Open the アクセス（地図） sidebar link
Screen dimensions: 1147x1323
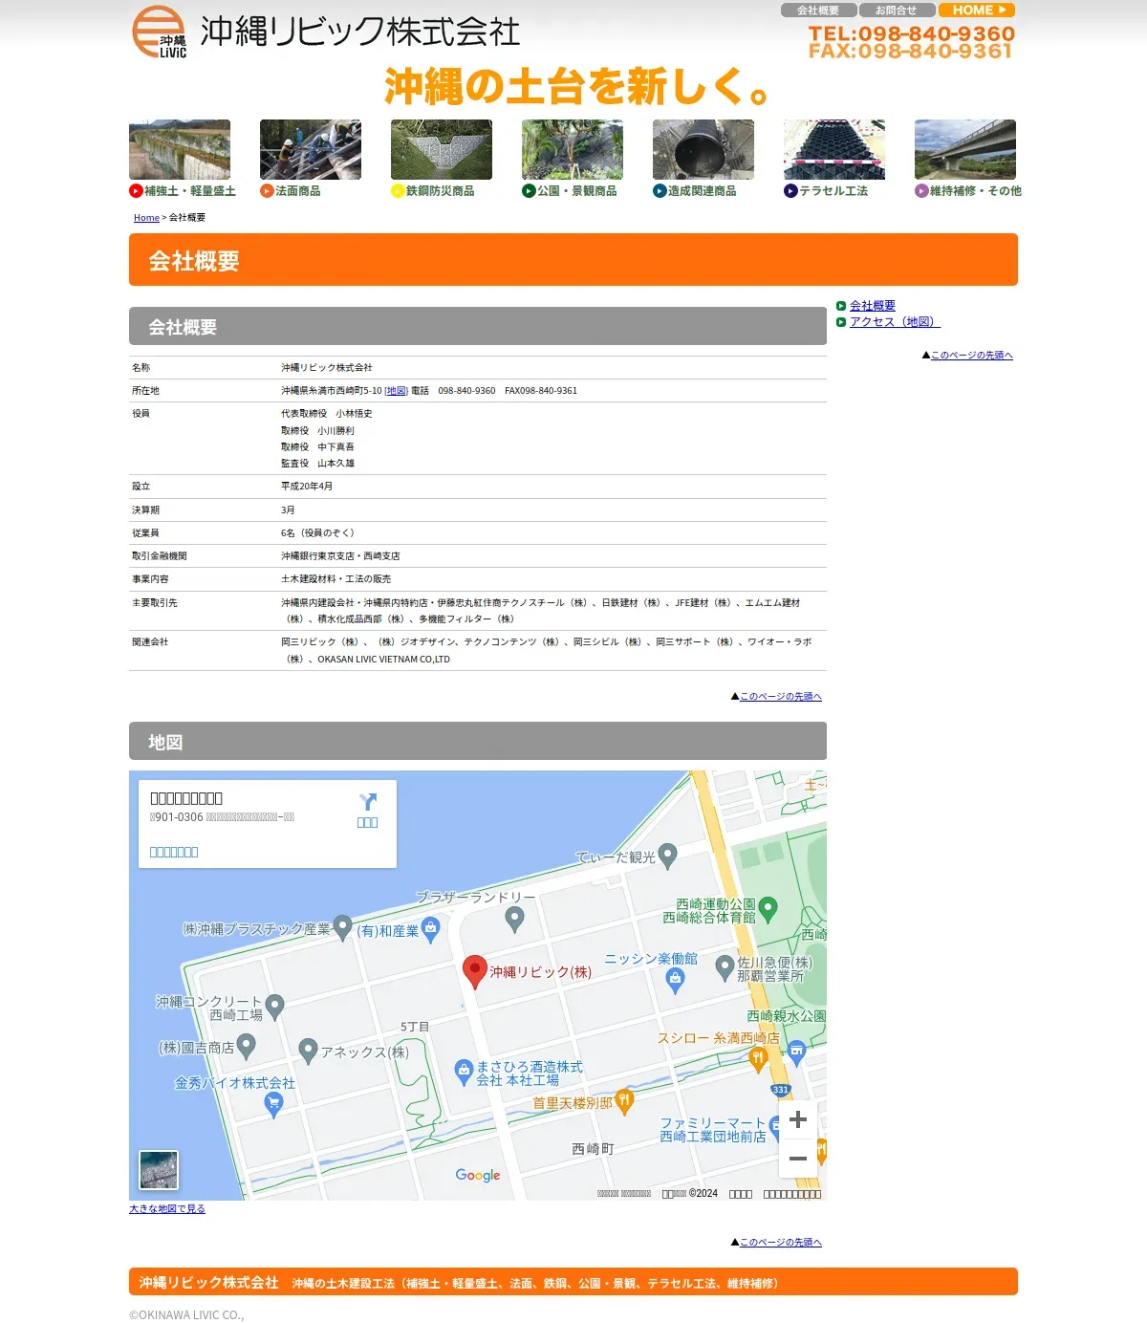coord(895,322)
